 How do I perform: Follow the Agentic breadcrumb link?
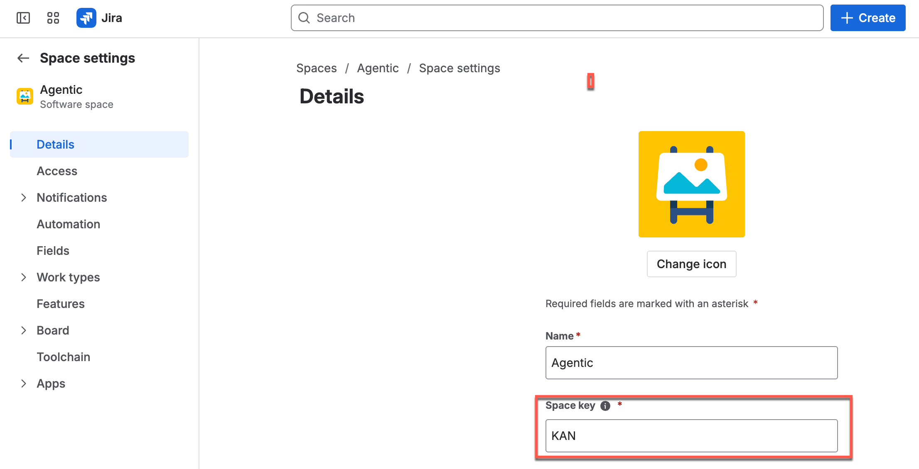[378, 68]
